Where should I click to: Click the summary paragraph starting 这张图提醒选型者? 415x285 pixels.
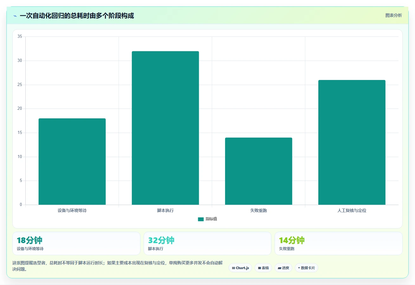pyautogui.click(x=117, y=266)
